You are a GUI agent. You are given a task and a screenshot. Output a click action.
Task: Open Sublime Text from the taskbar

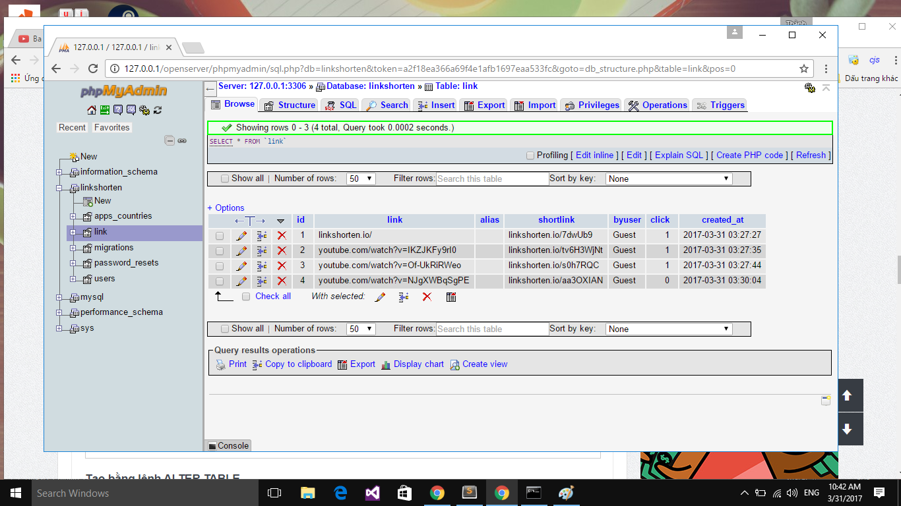pos(469,492)
